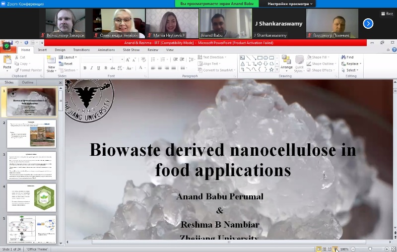Toggle Bold formatting
The image size is (397, 252).
85,68
